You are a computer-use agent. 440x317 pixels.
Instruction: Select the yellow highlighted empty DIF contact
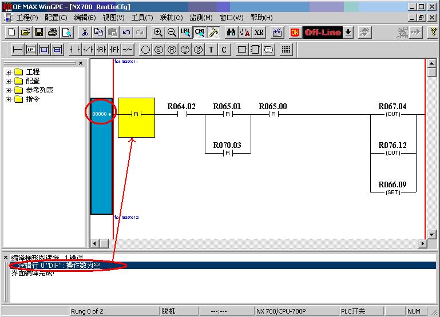click(x=136, y=118)
